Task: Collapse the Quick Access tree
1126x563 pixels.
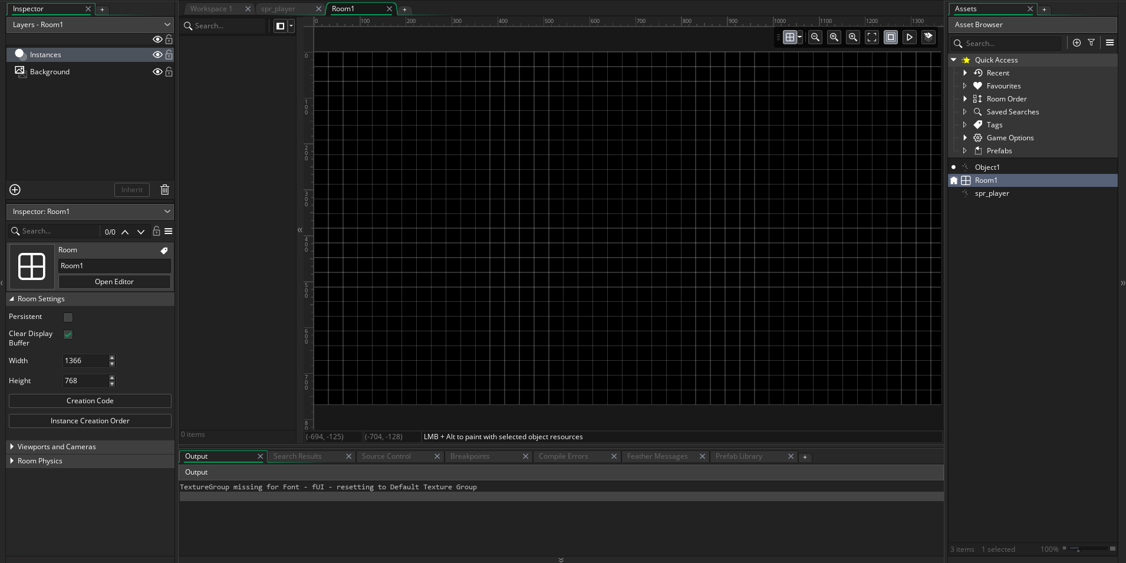Action: [953, 60]
